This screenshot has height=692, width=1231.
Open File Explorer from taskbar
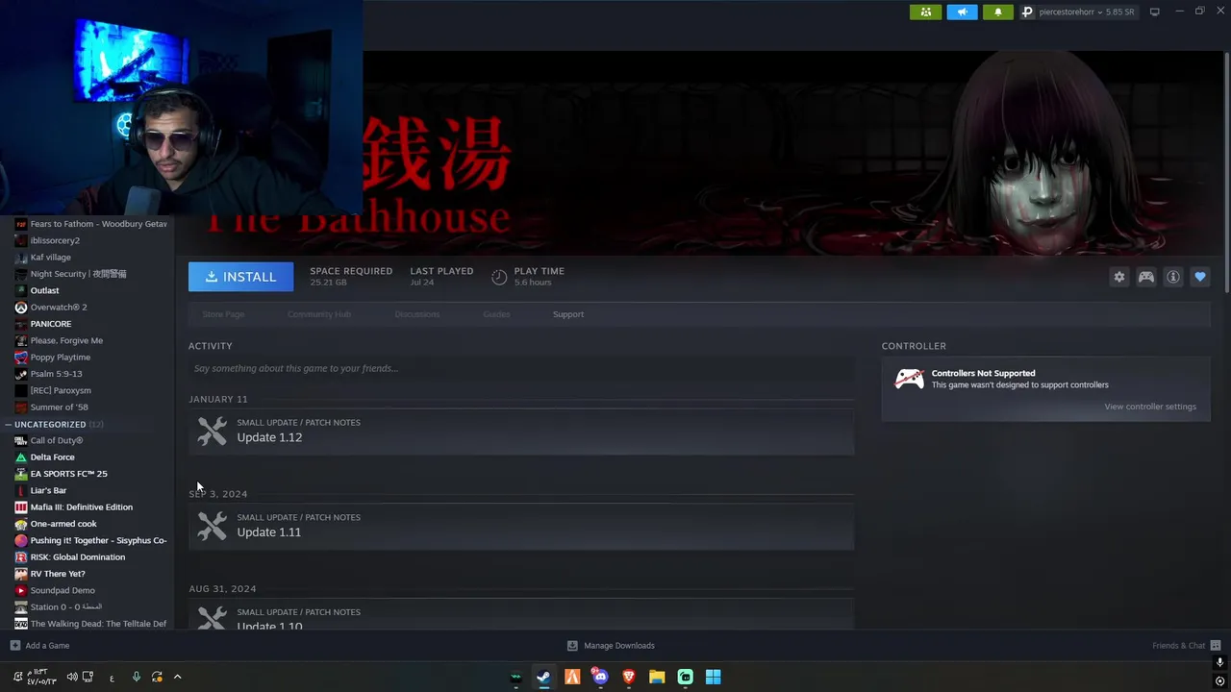pyautogui.click(x=657, y=677)
